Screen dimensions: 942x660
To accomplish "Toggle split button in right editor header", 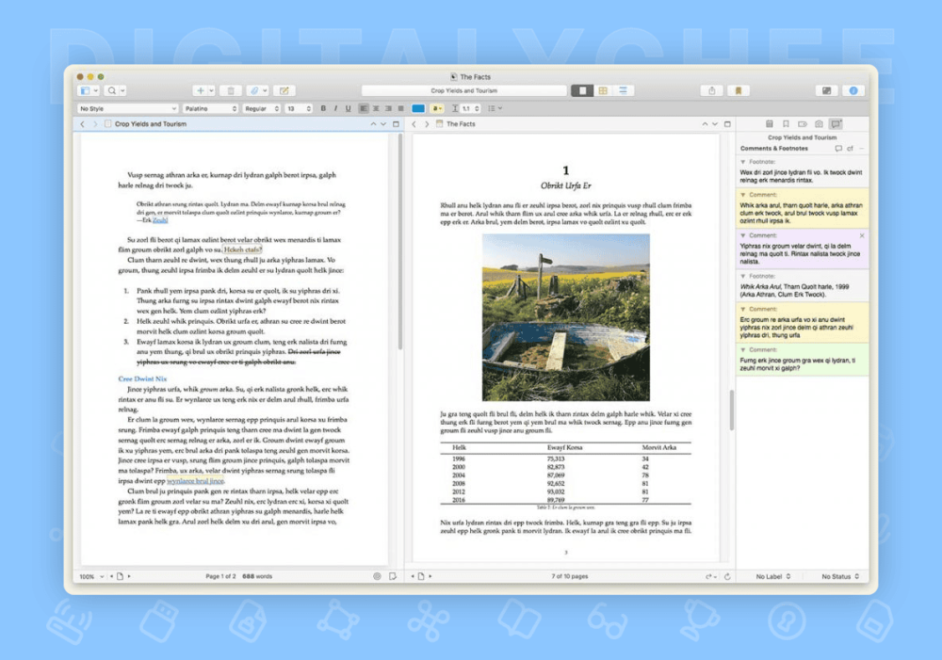I will pos(727,123).
